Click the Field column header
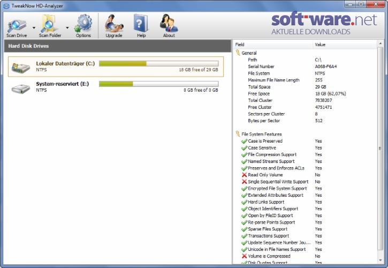 [273, 44]
